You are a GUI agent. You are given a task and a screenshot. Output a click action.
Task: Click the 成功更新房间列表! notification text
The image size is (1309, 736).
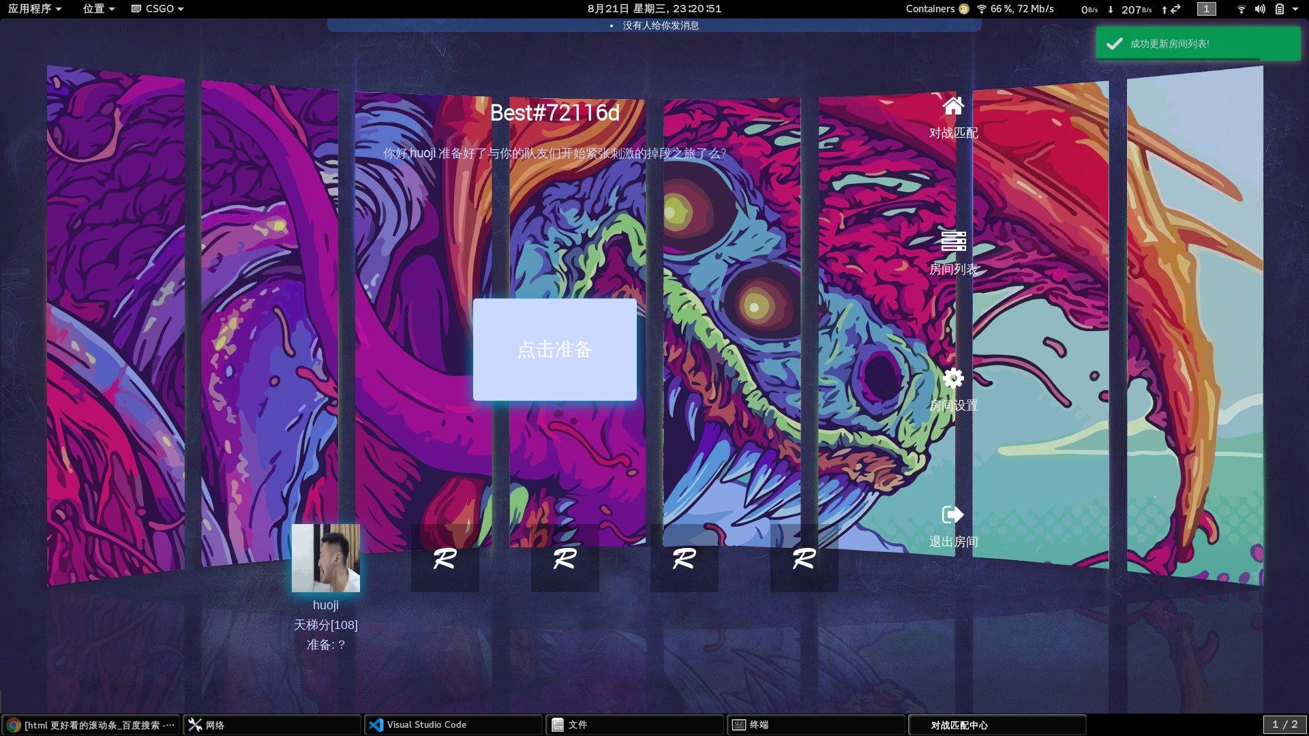coord(1170,44)
